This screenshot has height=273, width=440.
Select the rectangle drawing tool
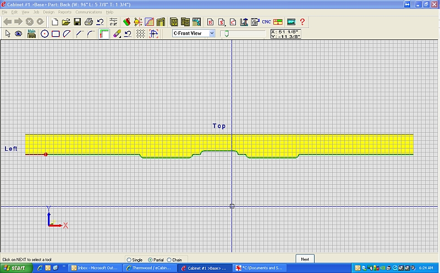(56, 33)
